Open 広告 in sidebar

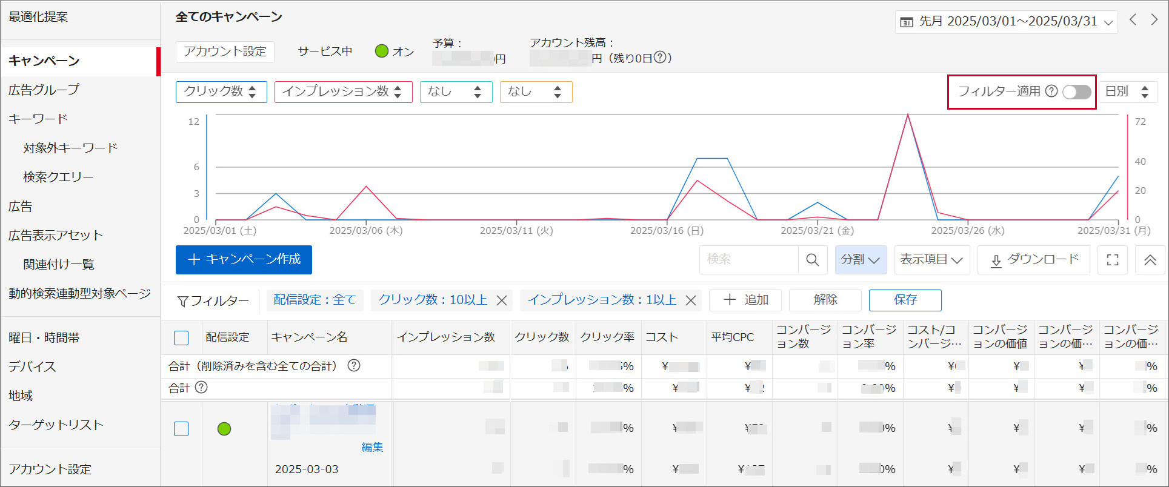(x=20, y=207)
